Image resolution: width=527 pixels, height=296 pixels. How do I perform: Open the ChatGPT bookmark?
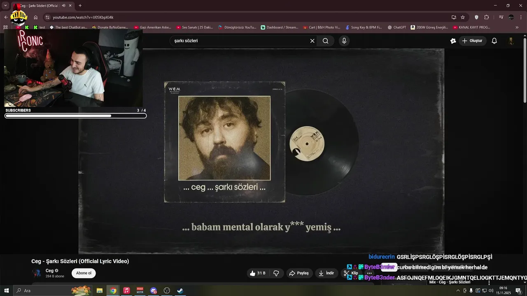[397, 28]
